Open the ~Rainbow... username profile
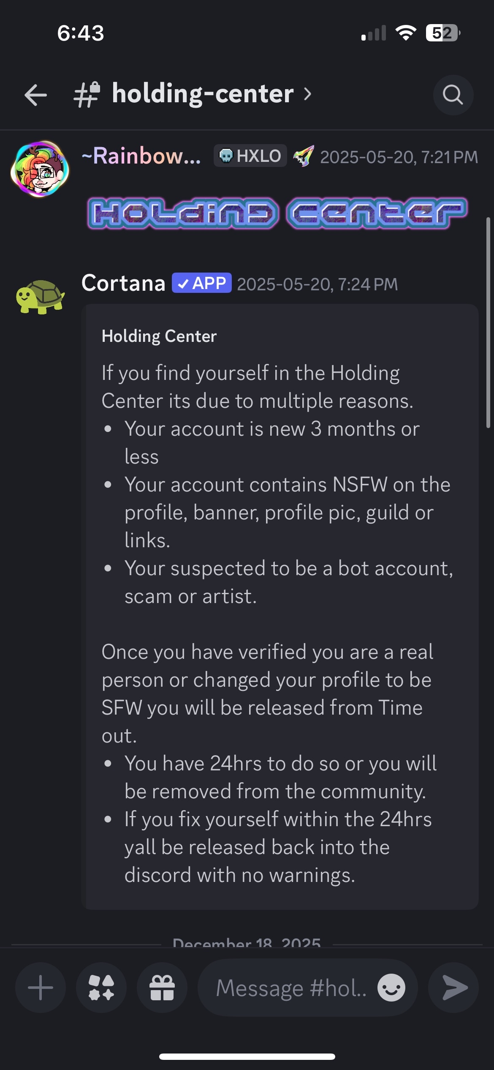Screen dimensions: 494x1070 (141, 156)
